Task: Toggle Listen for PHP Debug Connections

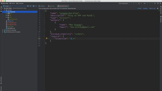Action: 139,3
